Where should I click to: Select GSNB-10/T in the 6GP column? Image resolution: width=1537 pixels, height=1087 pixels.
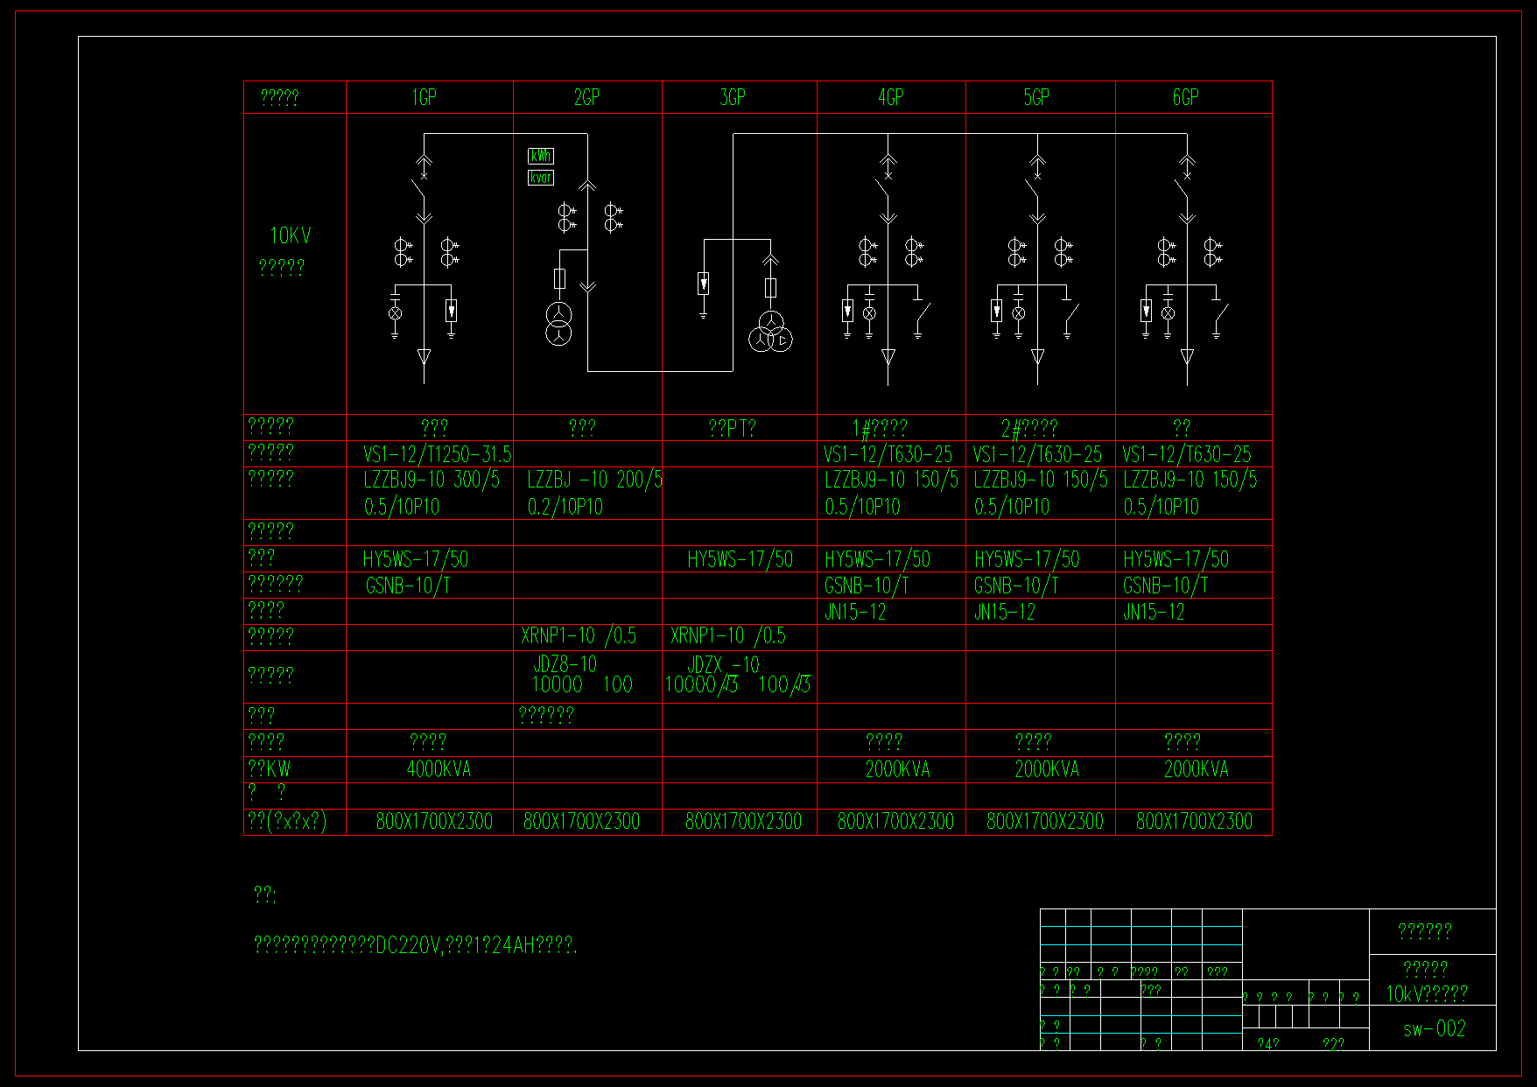[x=1166, y=586]
